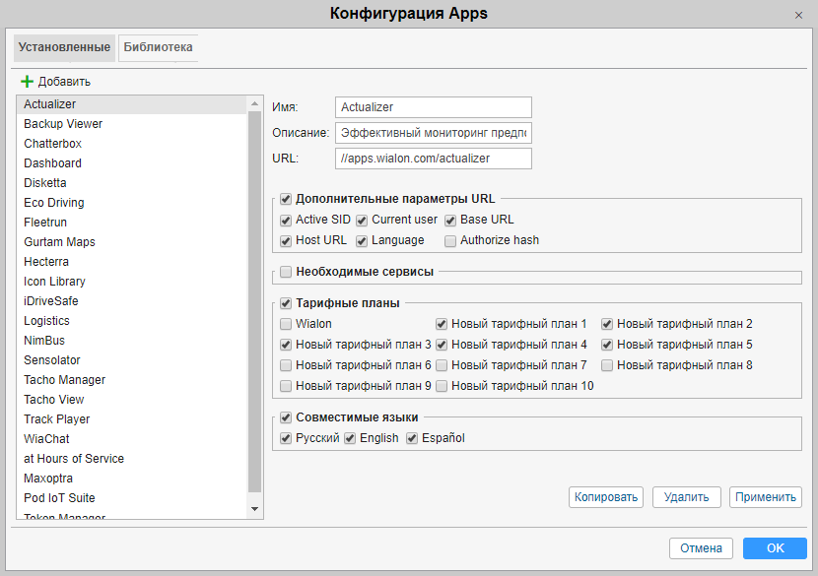This screenshot has width=818, height=576.
Task: Switch to the Библиотека tab
Action: (x=158, y=47)
